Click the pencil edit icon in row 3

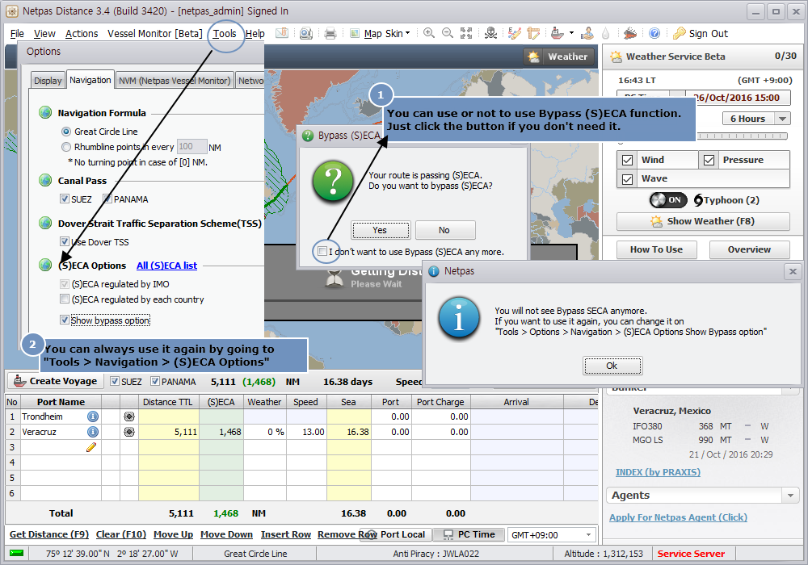coord(91,447)
